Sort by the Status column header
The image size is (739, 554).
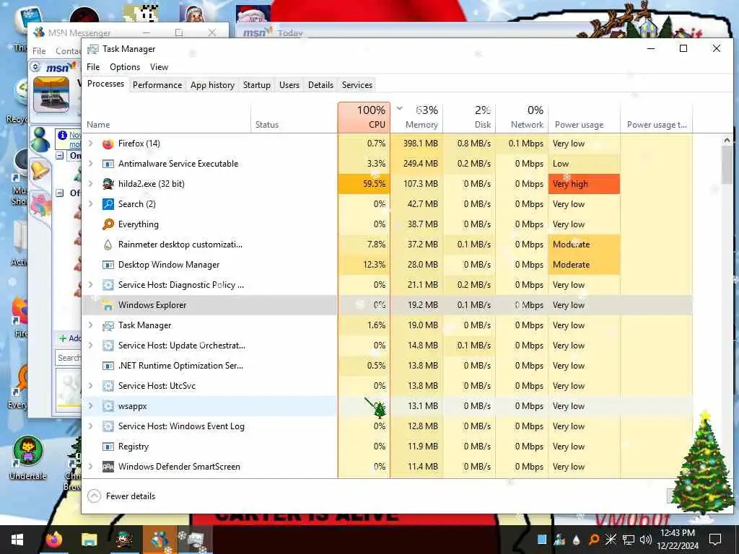tap(294, 118)
